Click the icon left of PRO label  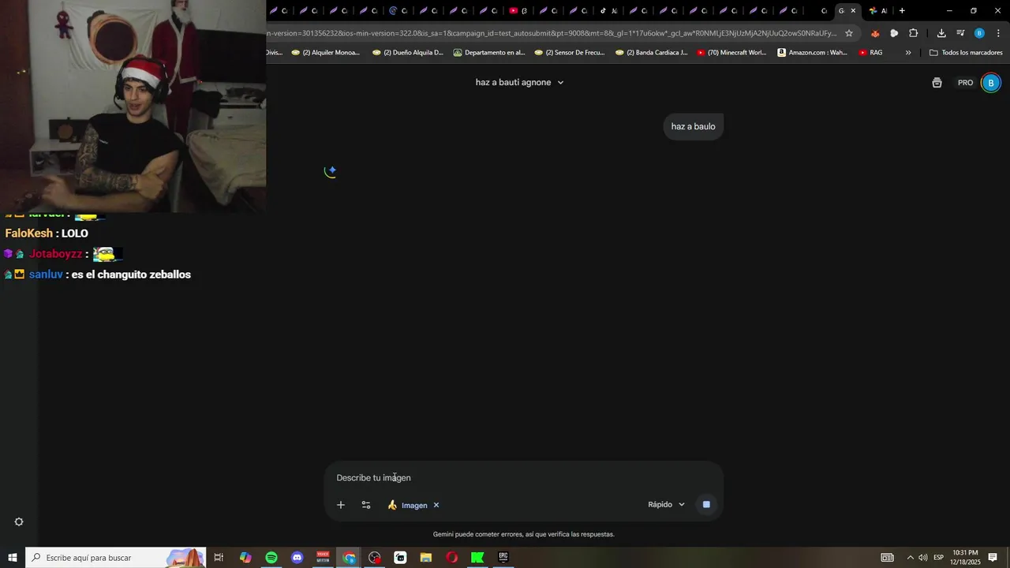click(x=937, y=83)
